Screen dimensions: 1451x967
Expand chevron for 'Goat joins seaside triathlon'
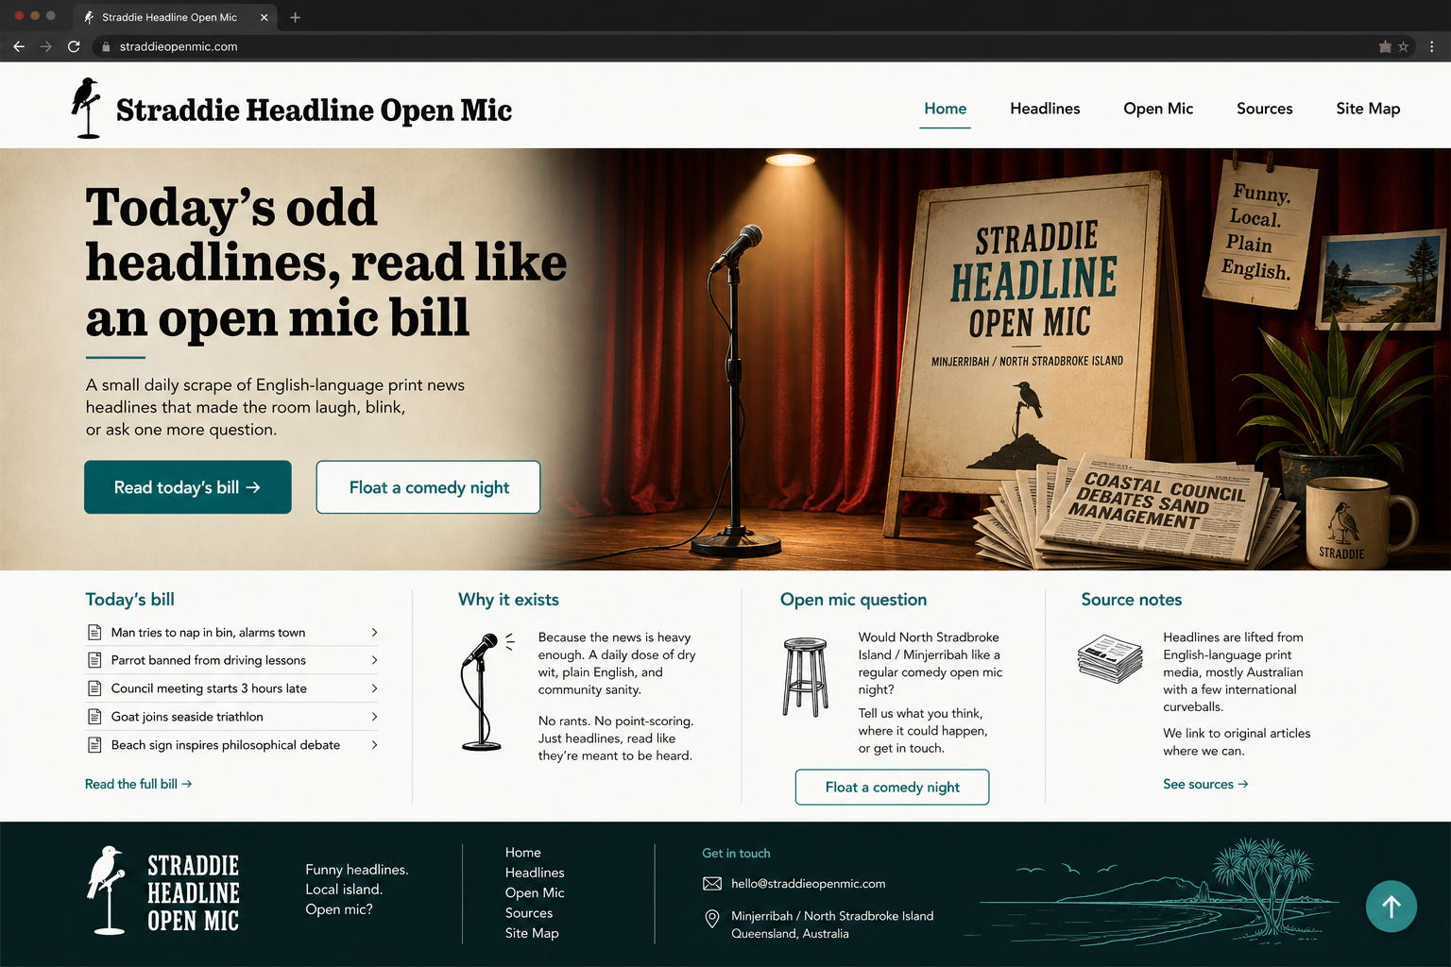pos(374,717)
